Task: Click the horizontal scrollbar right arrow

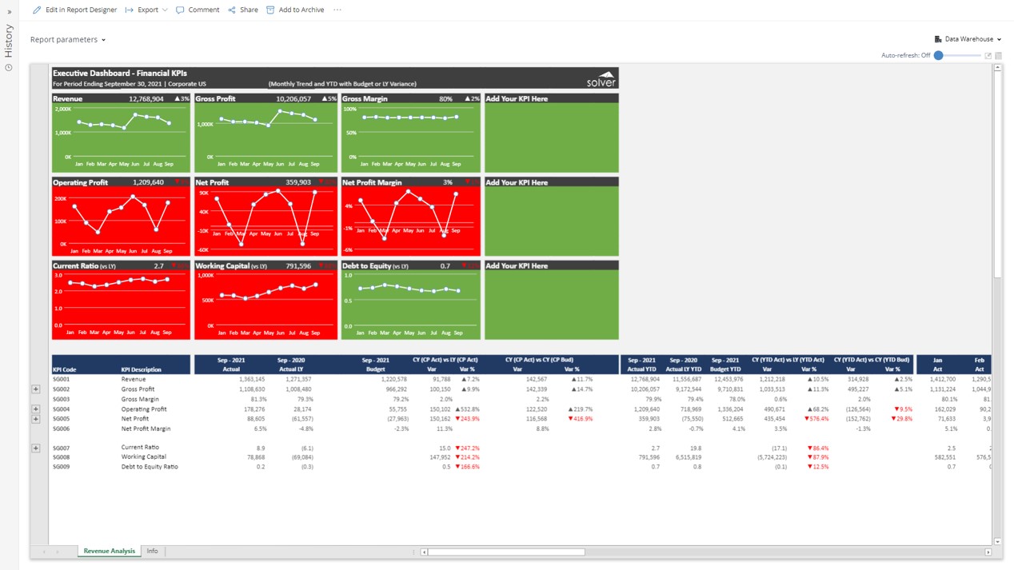Action: (x=988, y=552)
